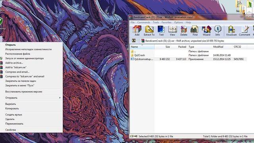The width and height of the screenshot is (254, 143).
Task: Select Переименовать entry
Action: pyautogui.click(x=31, y=124)
